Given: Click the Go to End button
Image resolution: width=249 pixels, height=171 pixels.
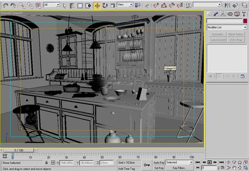Looking at the screenshot, I should click(x=221, y=162).
